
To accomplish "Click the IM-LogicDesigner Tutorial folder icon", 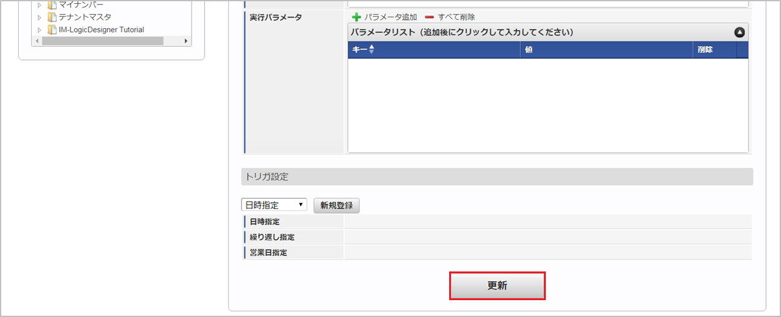I will tap(52, 29).
